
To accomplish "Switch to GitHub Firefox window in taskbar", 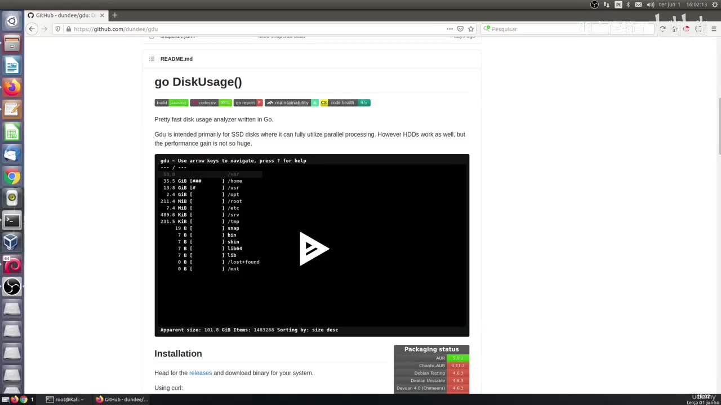I will pos(122,399).
